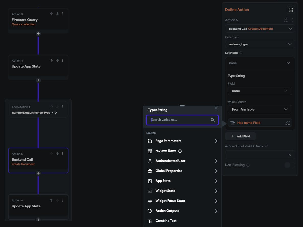Screen dimensions: 303x227
Task: Move Action 3 Firestore Query up
Action: coord(51,14)
